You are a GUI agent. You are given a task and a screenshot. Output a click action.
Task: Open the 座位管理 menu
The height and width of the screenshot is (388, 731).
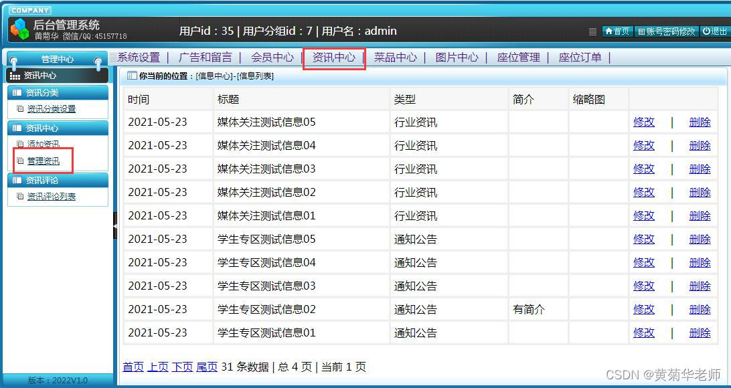(518, 58)
